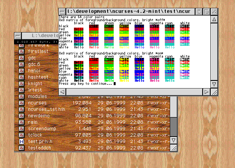Select the hanoi program icon
Screen dimensions: 235x168
22,71
